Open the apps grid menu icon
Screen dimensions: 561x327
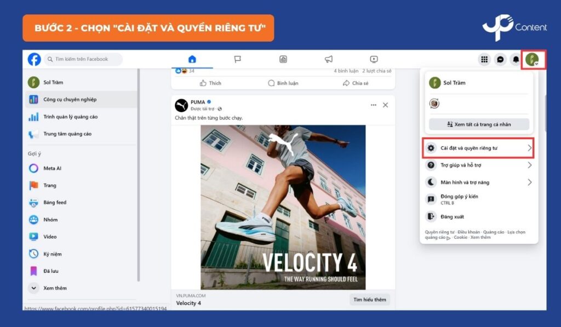coord(484,60)
